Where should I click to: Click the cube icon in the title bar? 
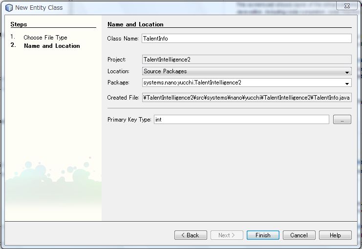tap(8, 7)
